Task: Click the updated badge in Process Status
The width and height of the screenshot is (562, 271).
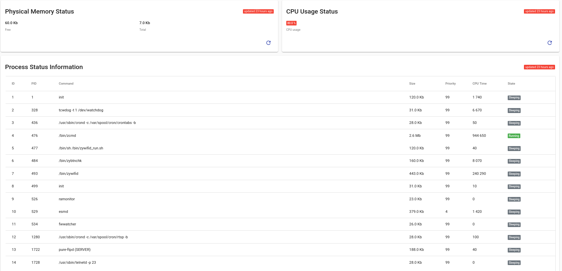Action: pyautogui.click(x=539, y=67)
